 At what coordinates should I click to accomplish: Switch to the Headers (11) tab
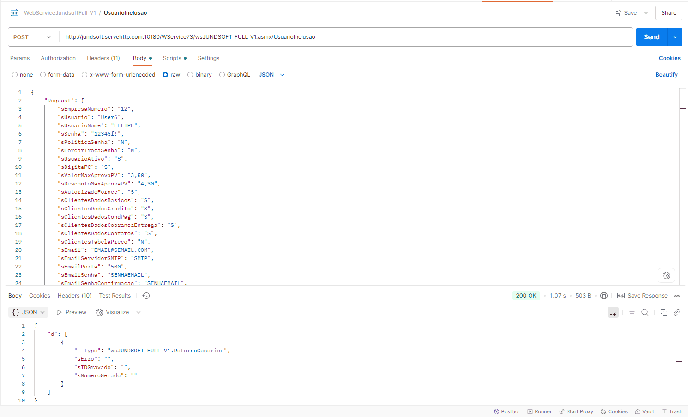103,58
